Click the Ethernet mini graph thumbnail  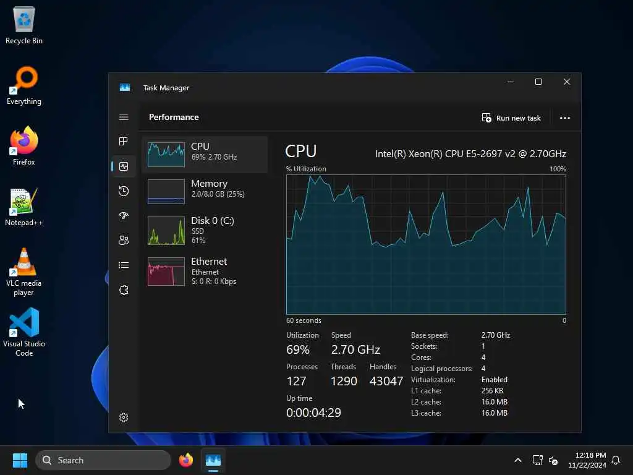click(x=166, y=272)
